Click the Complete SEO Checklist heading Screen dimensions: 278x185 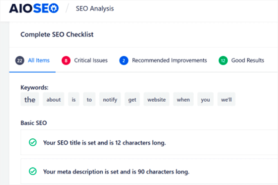(x=57, y=34)
